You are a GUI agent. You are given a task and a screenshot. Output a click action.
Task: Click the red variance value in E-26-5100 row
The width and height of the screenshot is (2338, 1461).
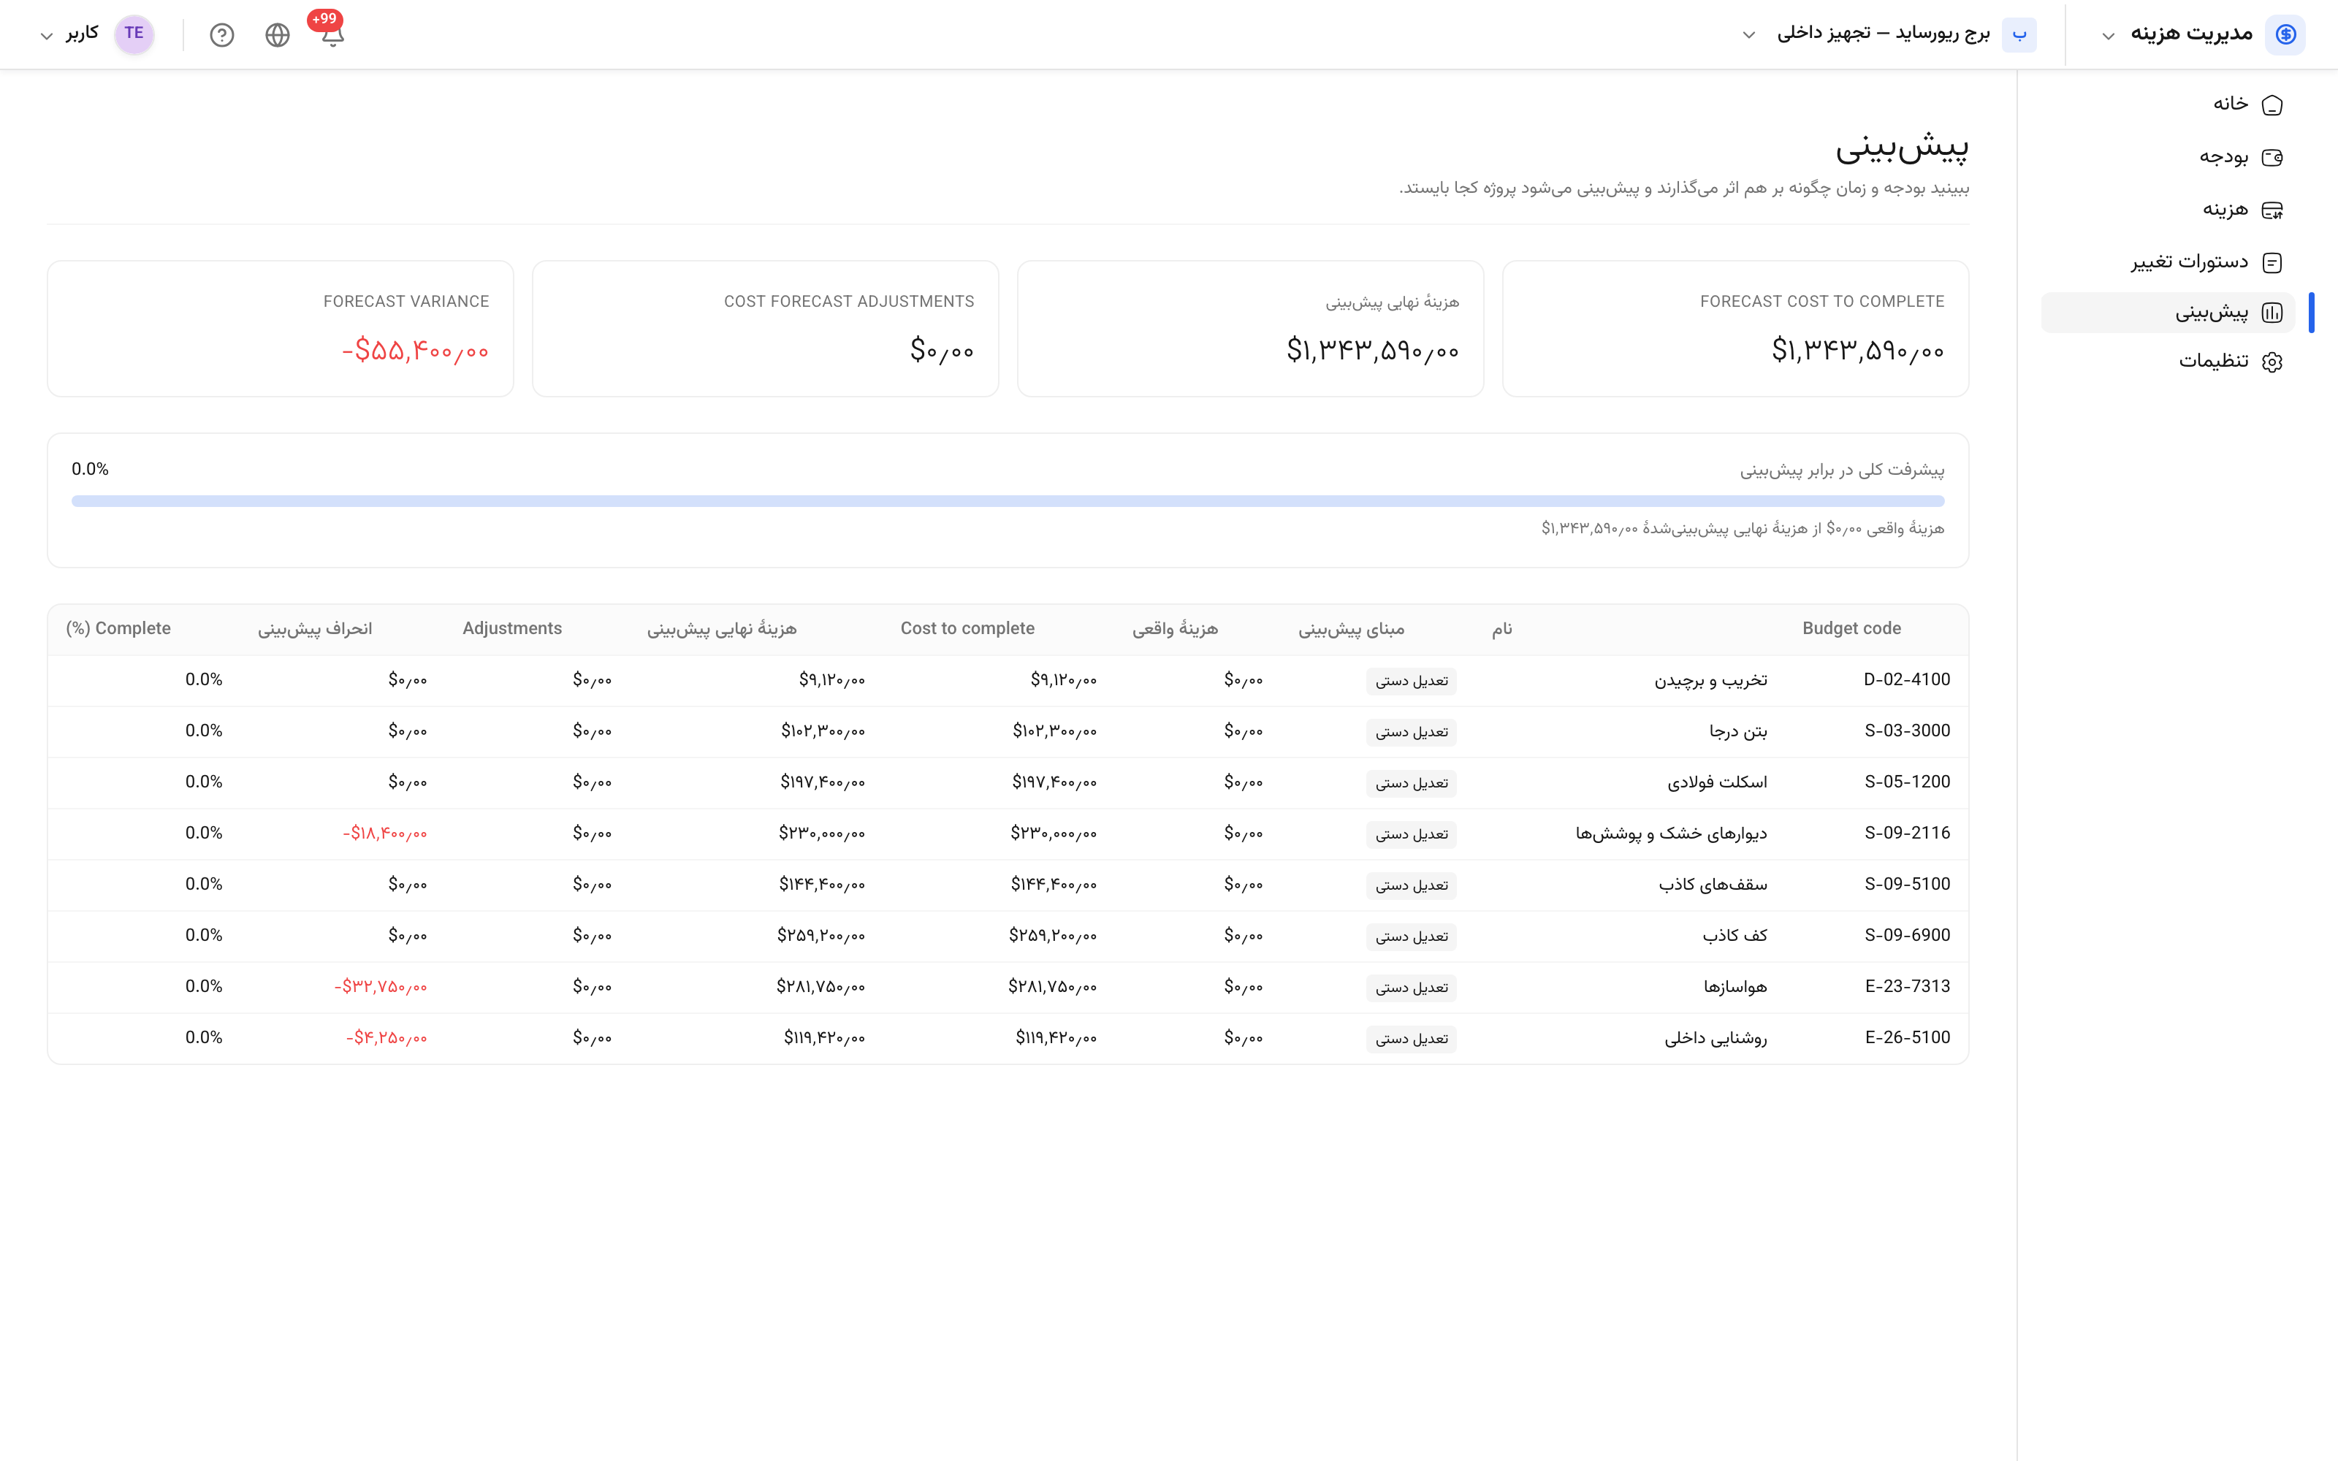[387, 1039]
